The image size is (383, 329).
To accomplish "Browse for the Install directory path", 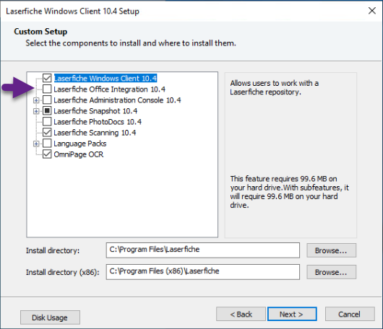I will click(x=331, y=250).
